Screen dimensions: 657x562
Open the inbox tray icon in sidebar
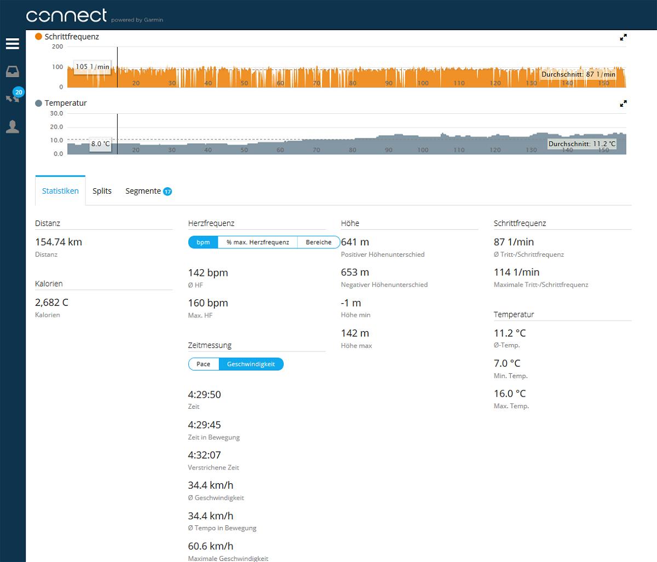pyautogui.click(x=13, y=71)
